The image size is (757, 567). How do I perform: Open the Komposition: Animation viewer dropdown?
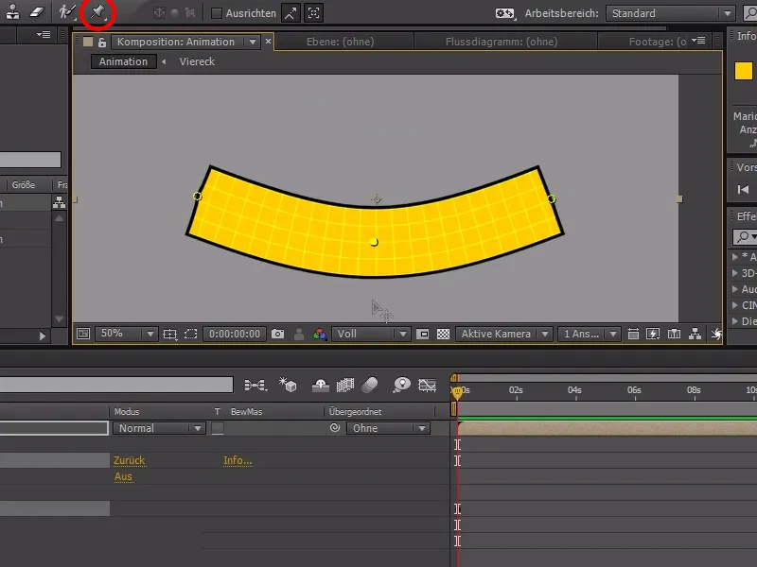[253, 42]
